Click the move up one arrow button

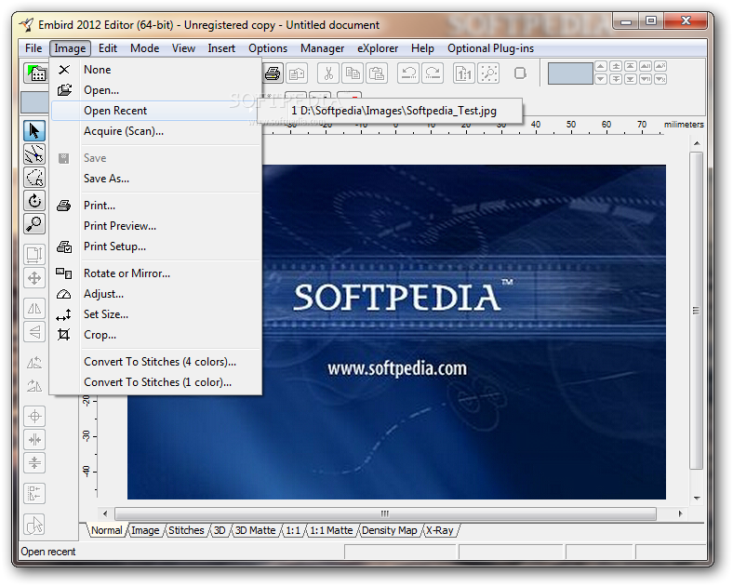point(601,66)
